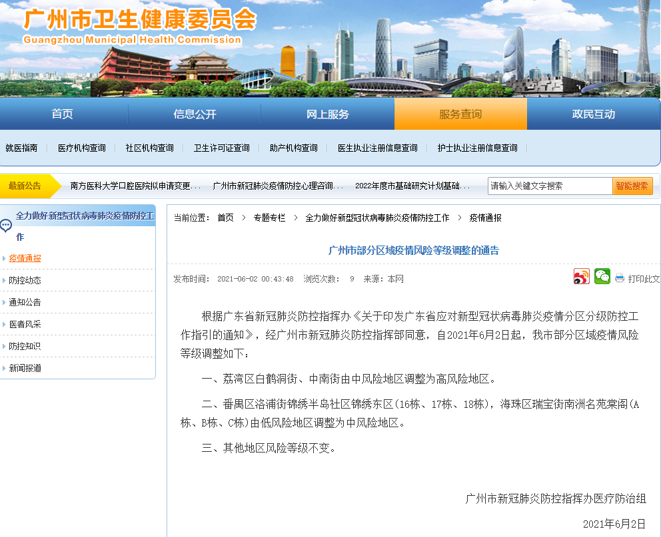Share article via Weibo icon
Viewport: 661px width, 537px height.
(582, 277)
